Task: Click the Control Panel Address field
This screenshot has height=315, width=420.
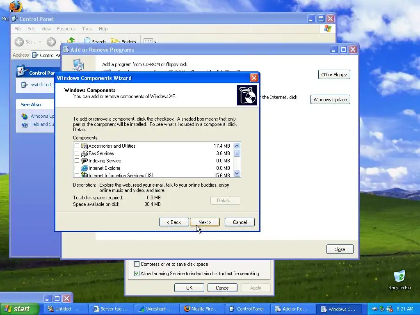Action: (46, 55)
